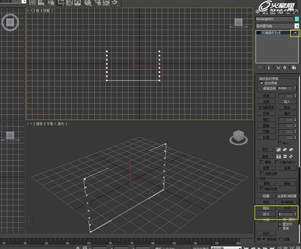The image size is (301, 249).
Task: Open configure modifier sets icon
Action: click(294, 68)
